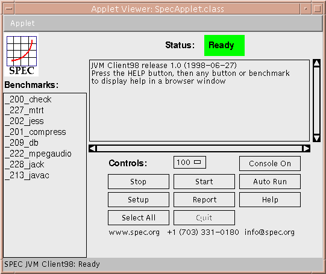
Task: Click the SPEC logo image
Action: point(21,55)
